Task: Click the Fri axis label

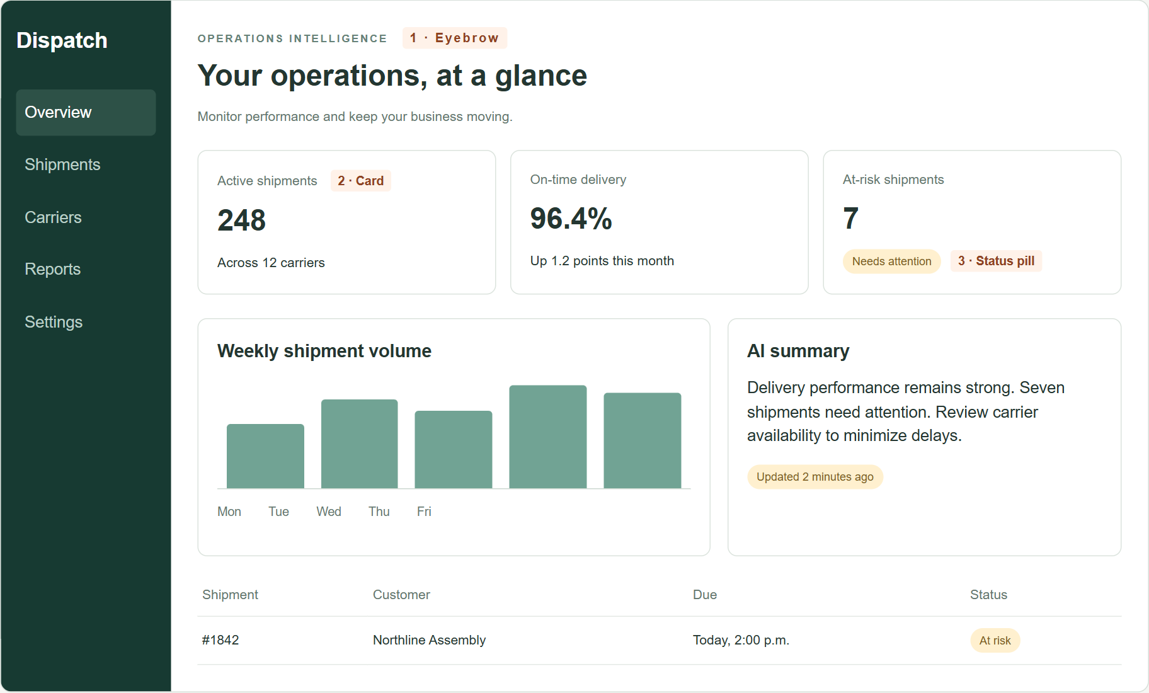Action: pyautogui.click(x=424, y=512)
